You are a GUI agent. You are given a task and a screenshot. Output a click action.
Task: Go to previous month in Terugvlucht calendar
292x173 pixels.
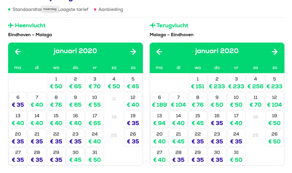pos(159,52)
